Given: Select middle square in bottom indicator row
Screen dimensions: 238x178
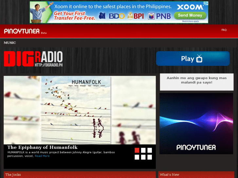Looking at the screenshot, I should pyautogui.click(x=143, y=157).
